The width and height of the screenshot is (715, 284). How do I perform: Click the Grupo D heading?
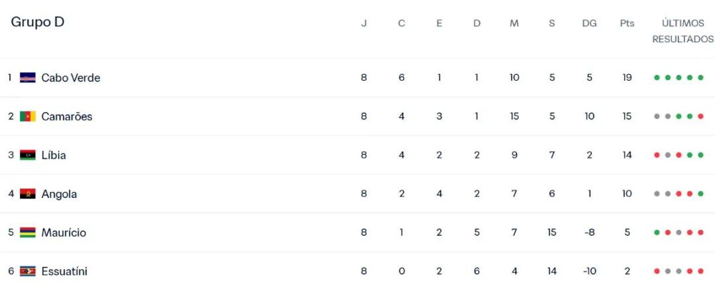38,22
